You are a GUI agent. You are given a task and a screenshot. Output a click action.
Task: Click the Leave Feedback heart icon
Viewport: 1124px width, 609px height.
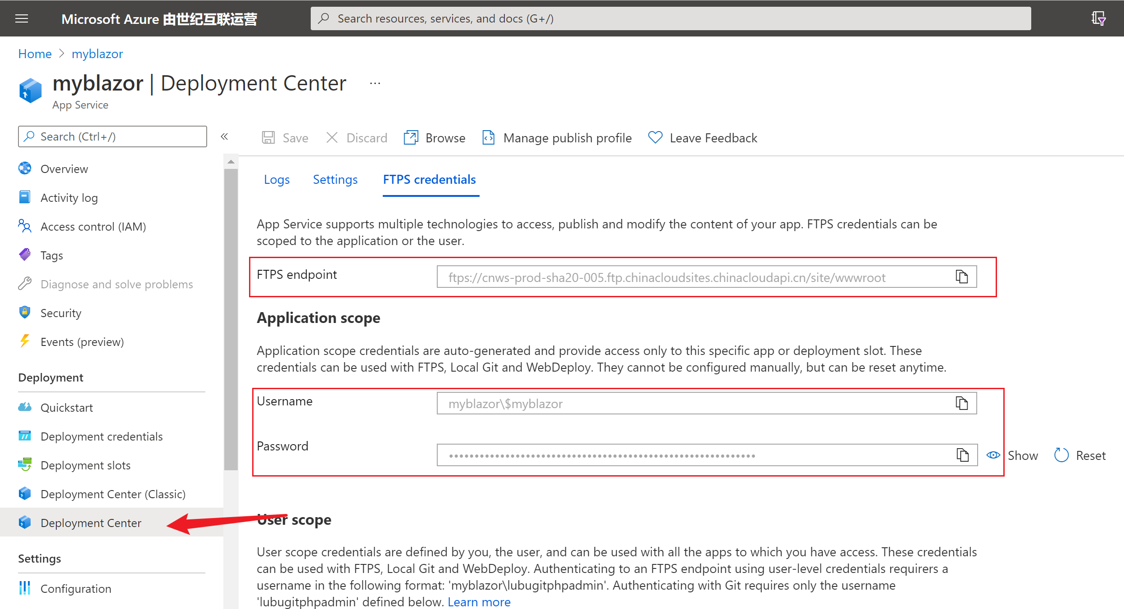click(655, 137)
